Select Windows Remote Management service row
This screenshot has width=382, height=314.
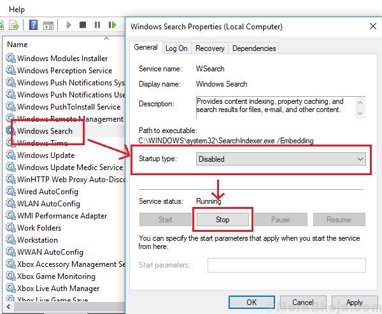(x=65, y=118)
